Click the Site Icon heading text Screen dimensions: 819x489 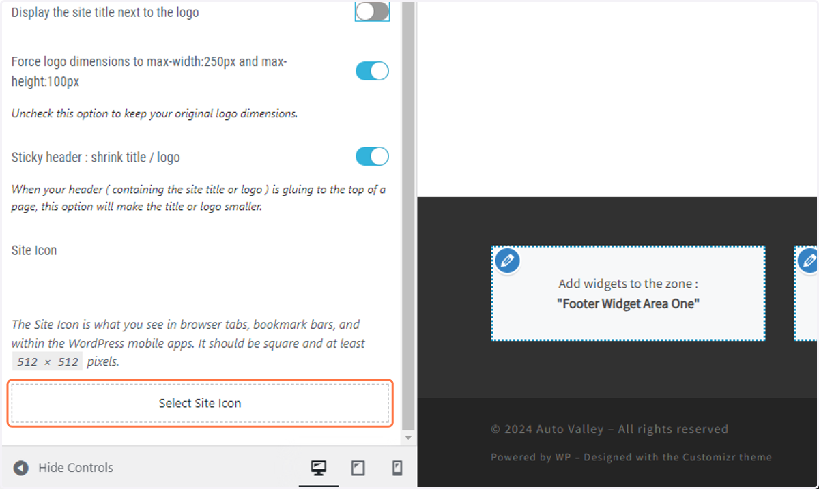34,250
